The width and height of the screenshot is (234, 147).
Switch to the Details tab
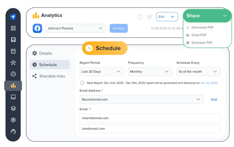45,54
